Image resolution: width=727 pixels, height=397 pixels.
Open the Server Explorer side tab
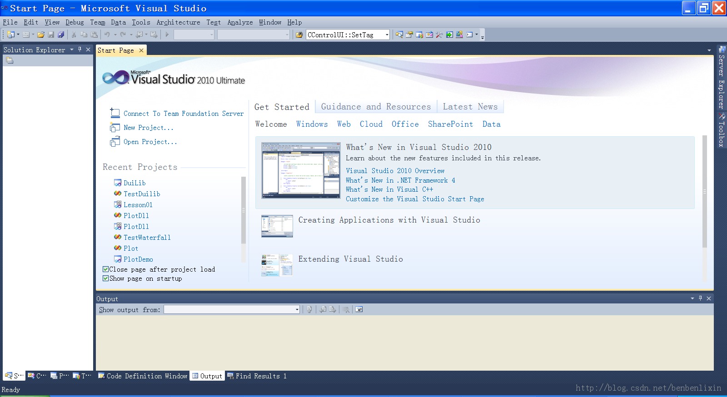pos(722,77)
